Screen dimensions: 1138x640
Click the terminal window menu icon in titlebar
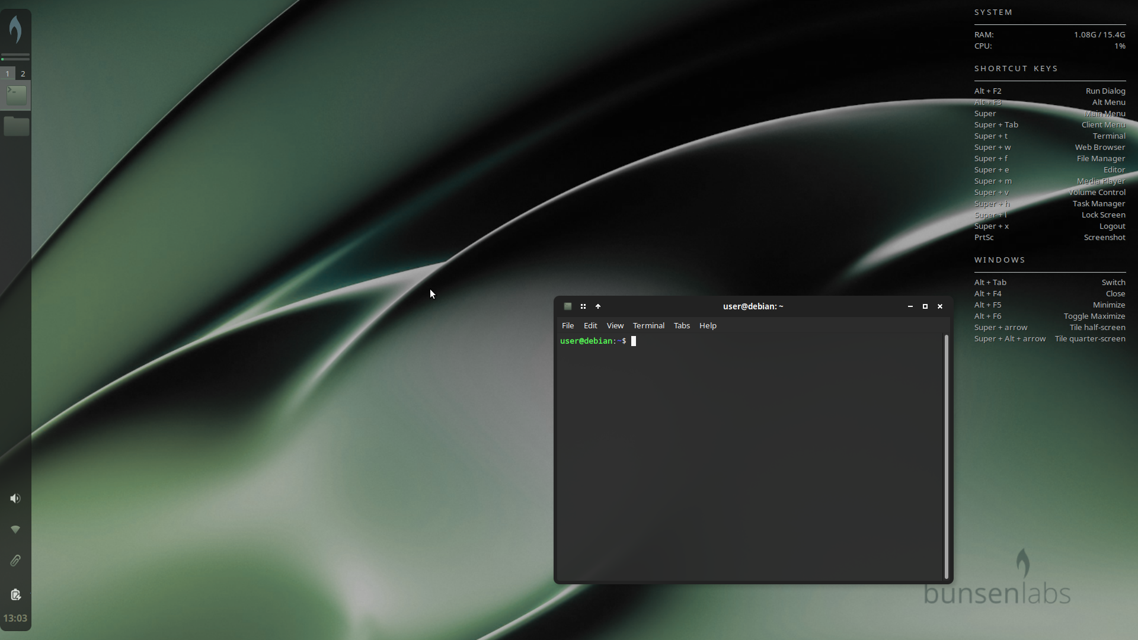pyautogui.click(x=567, y=306)
